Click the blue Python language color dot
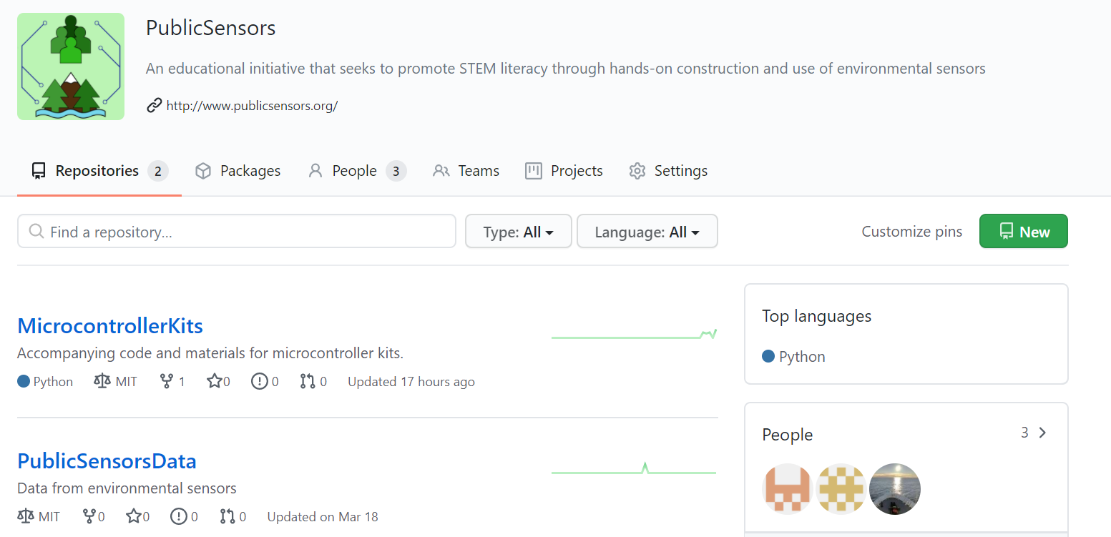1111x537 pixels. coord(23,381)
